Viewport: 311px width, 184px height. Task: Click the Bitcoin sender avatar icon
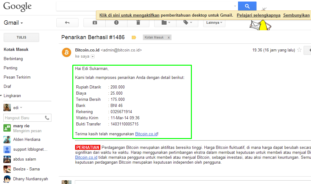point(67,52)
